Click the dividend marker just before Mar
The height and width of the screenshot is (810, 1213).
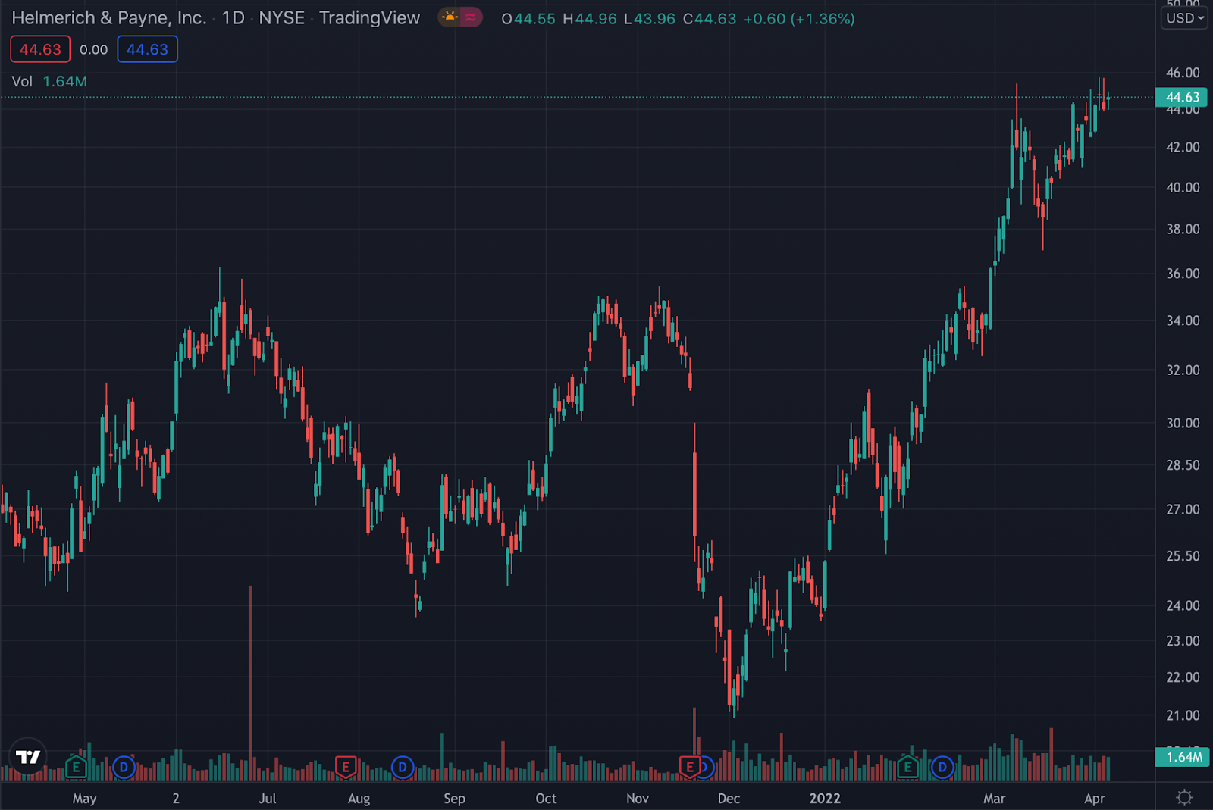(x=942, y=768)
